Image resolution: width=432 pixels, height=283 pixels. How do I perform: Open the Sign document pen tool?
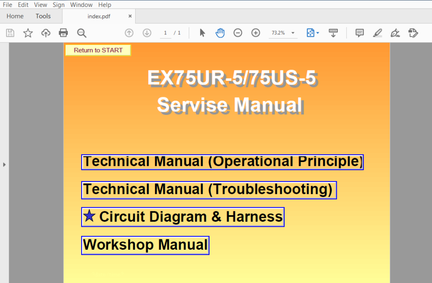(x=395, y=33)
